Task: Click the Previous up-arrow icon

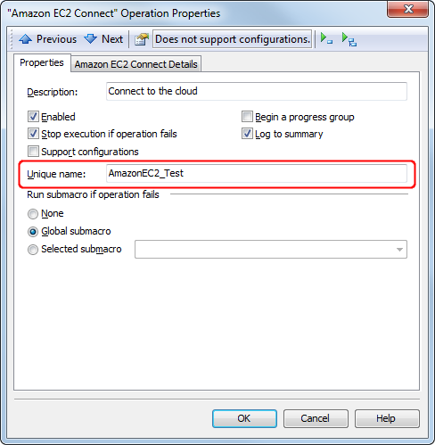Action: [x=26, y=39]
